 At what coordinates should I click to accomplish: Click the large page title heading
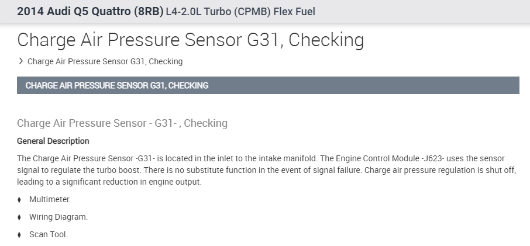click(190, 40)
